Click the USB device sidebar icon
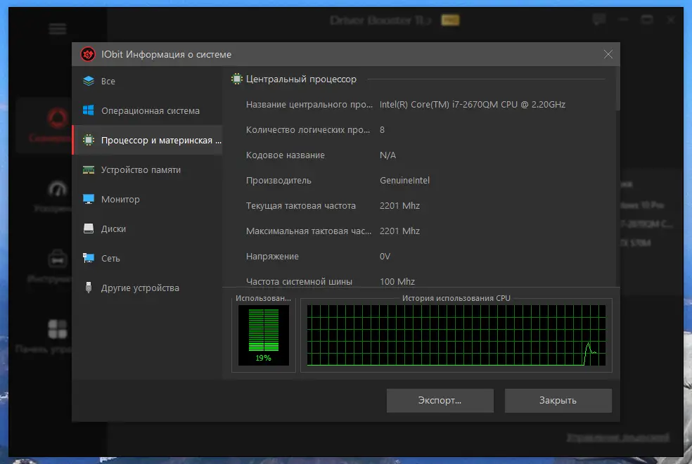This screenshot has height=464, width=692. (x=89, y=288)
